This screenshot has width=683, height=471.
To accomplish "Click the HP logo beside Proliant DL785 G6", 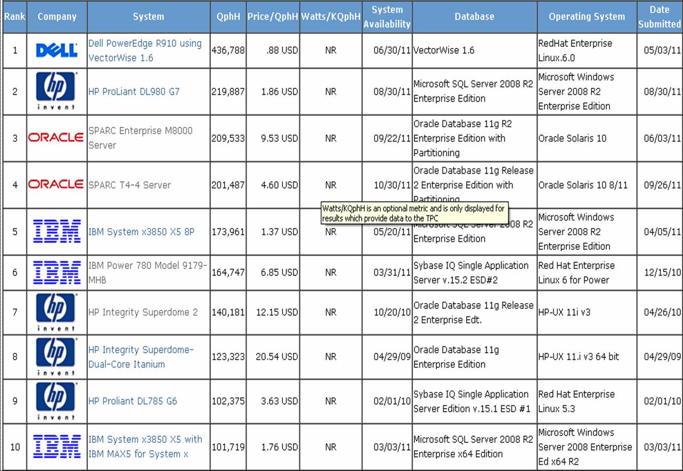I will [x=56, y=400].
